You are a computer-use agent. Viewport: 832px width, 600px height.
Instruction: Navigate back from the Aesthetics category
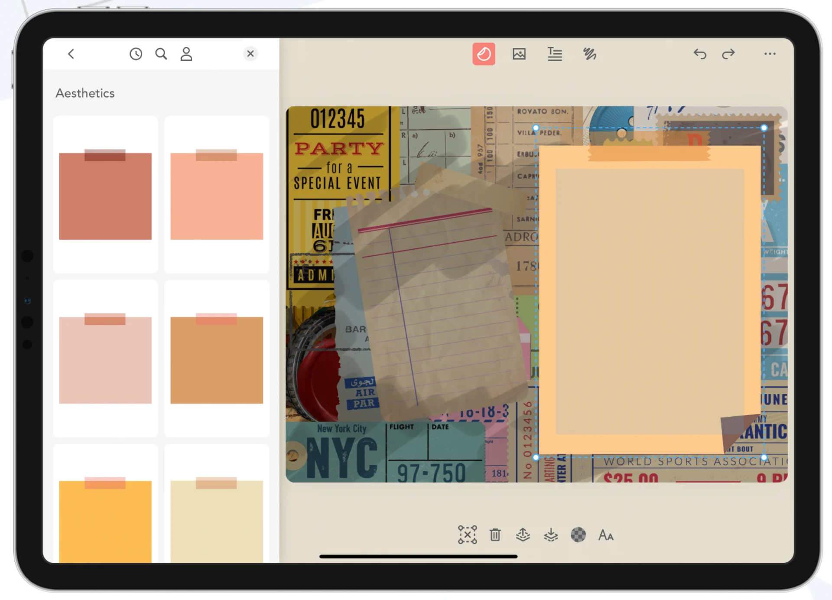71,54
